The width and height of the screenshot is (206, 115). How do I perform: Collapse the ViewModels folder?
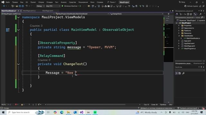click(179, 36)
